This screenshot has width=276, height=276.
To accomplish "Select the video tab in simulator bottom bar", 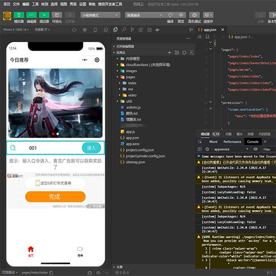I will coord(80,251).
